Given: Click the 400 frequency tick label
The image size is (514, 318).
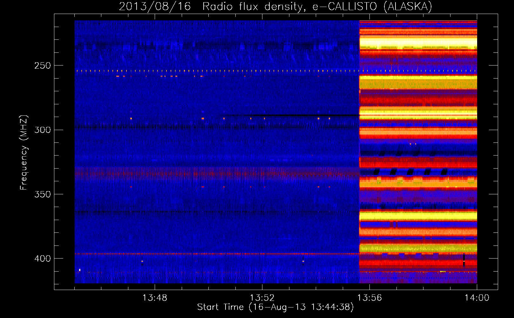Looking at the screenshot, I should click(x=43, y=259).
